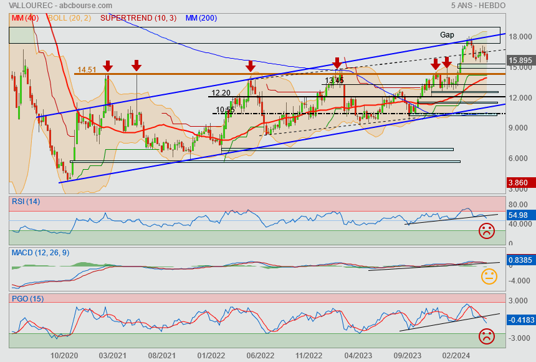The image size is (536, 362).
Task: Click the 13.45 level label
Action: [334, 81]
